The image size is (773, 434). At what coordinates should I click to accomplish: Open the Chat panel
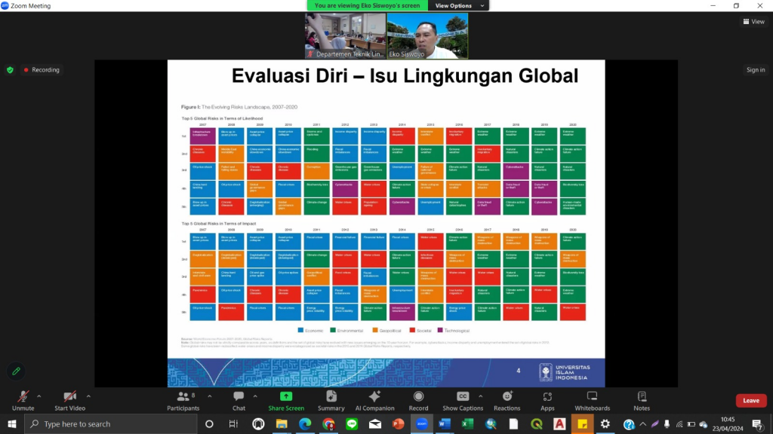[239, 400]
